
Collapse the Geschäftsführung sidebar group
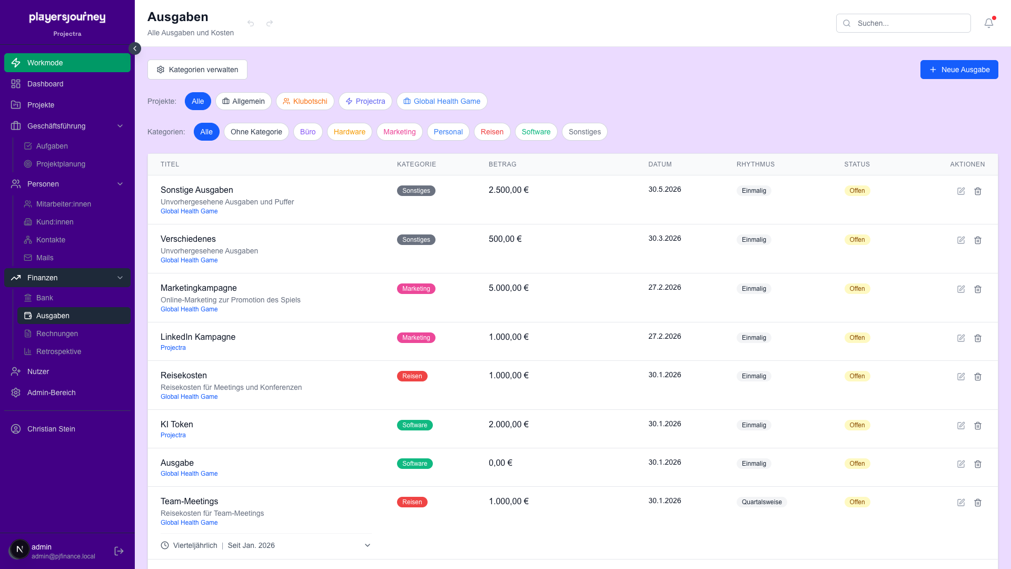coord(120,126)
